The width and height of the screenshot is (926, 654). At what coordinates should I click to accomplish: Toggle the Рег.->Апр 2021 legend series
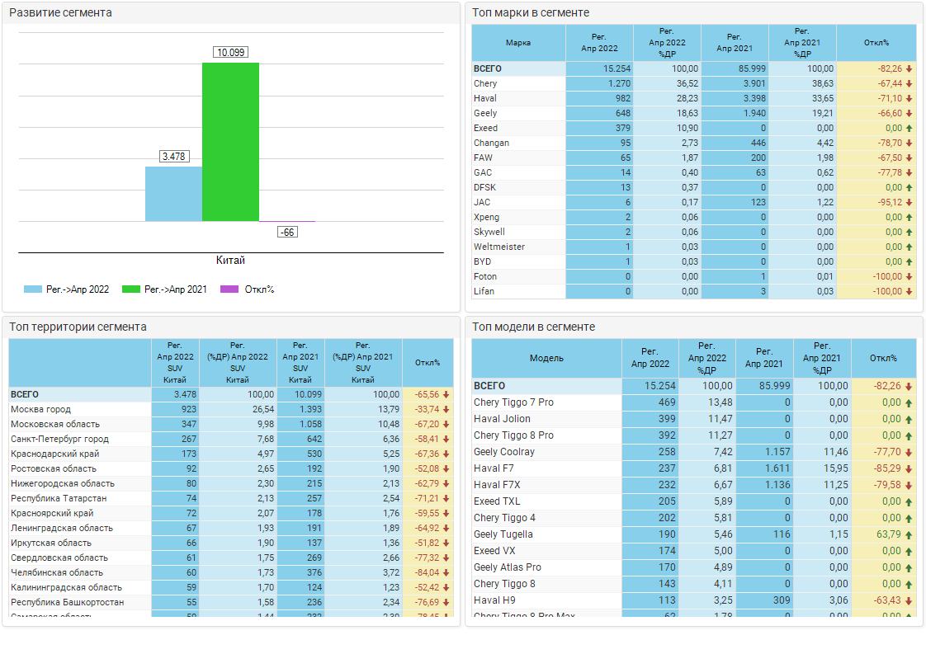164,289
